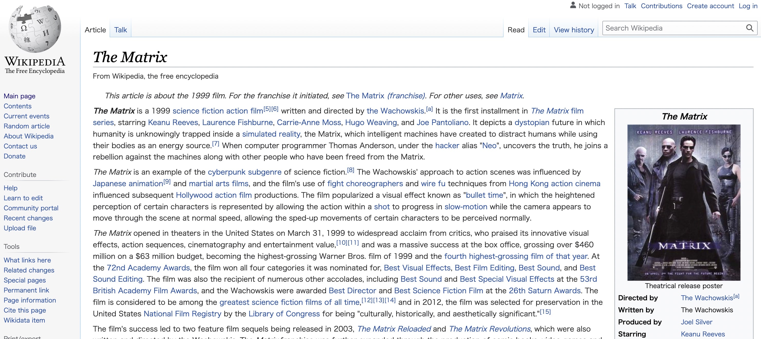Select the Read tab

coord(516,30)
